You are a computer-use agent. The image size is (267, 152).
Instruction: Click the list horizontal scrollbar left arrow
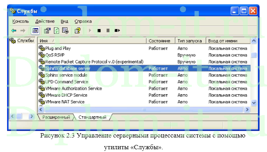click(x=41, y=110)
